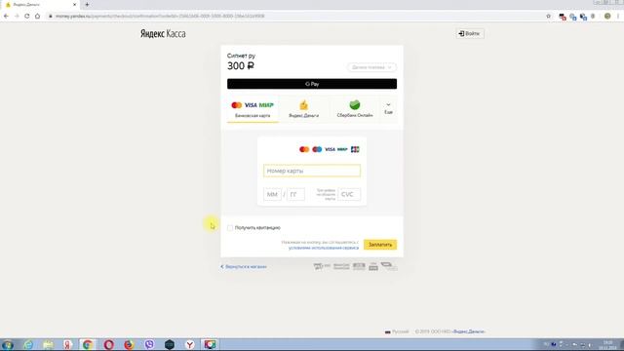Open the payment details dropdown
Viewport: 624px width, 351px height.
pos(371,67)
